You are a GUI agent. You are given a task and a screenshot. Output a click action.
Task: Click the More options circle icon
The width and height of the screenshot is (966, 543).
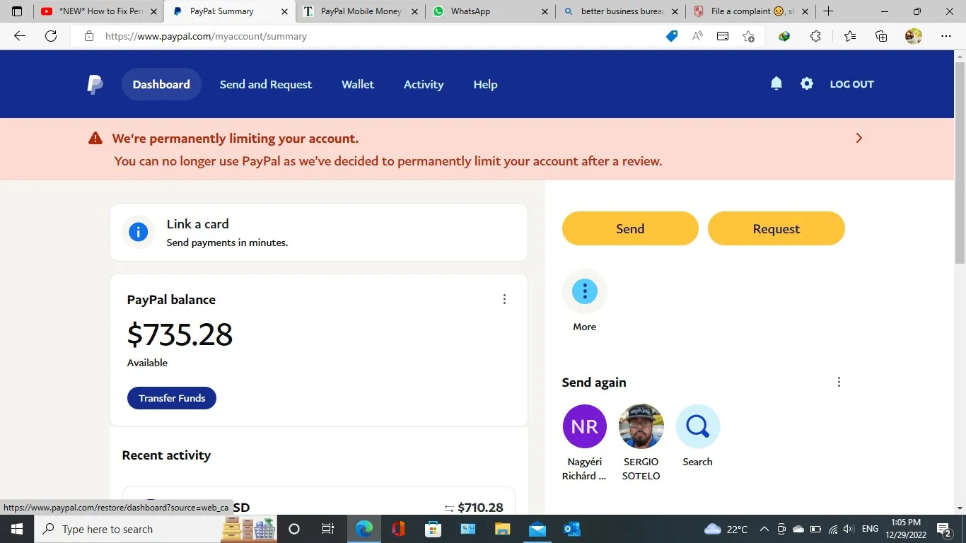click(584, 291)
